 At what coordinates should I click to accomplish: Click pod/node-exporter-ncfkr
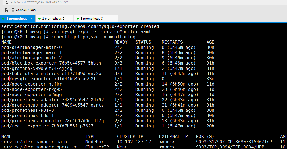(32, 84)
